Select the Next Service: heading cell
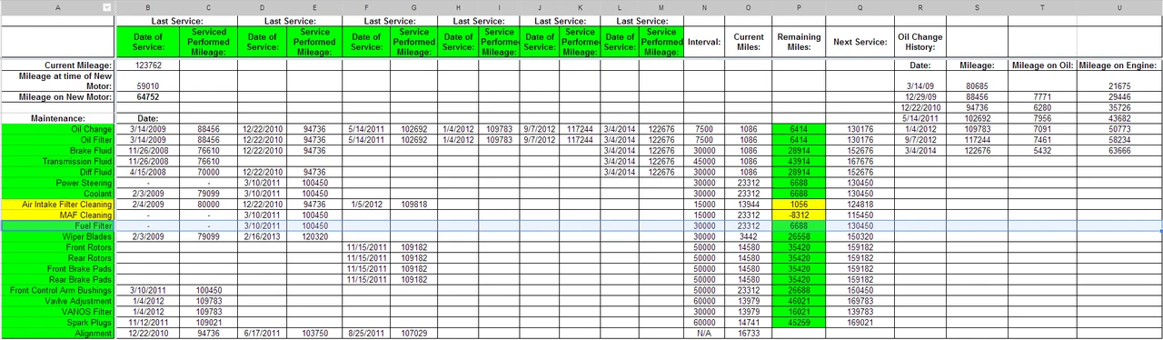 860,42
